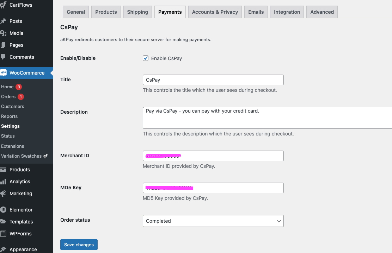Click the WooCommerce Woo logo icon
392x253 pixels.
pyautogui.click(x=3, y=73)
